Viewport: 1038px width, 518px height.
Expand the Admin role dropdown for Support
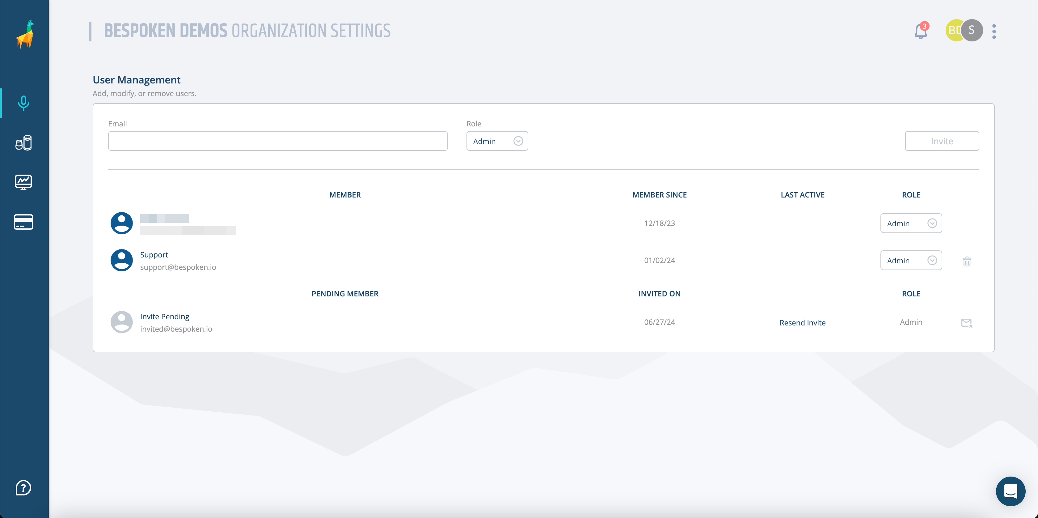coord(933,260)
